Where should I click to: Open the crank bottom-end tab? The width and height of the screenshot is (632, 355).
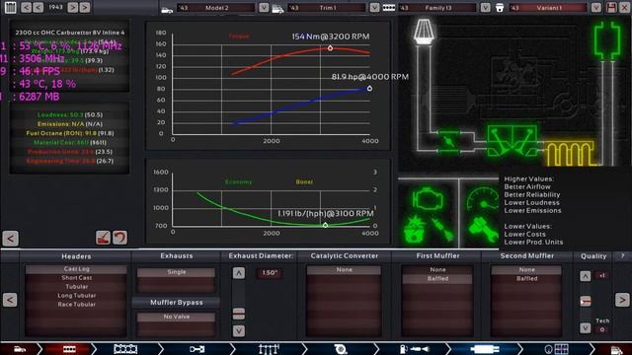point(197,349)
